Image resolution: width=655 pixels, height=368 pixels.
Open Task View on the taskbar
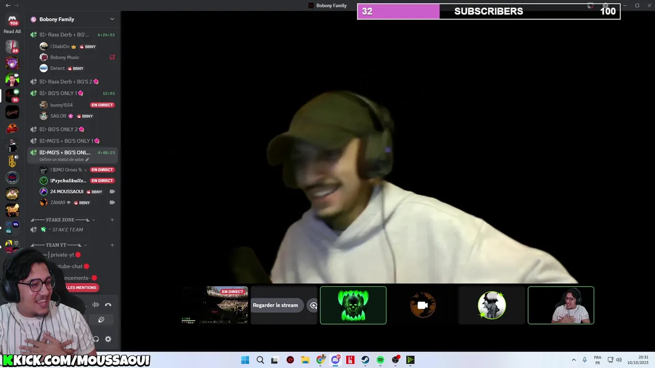(275, 360)
